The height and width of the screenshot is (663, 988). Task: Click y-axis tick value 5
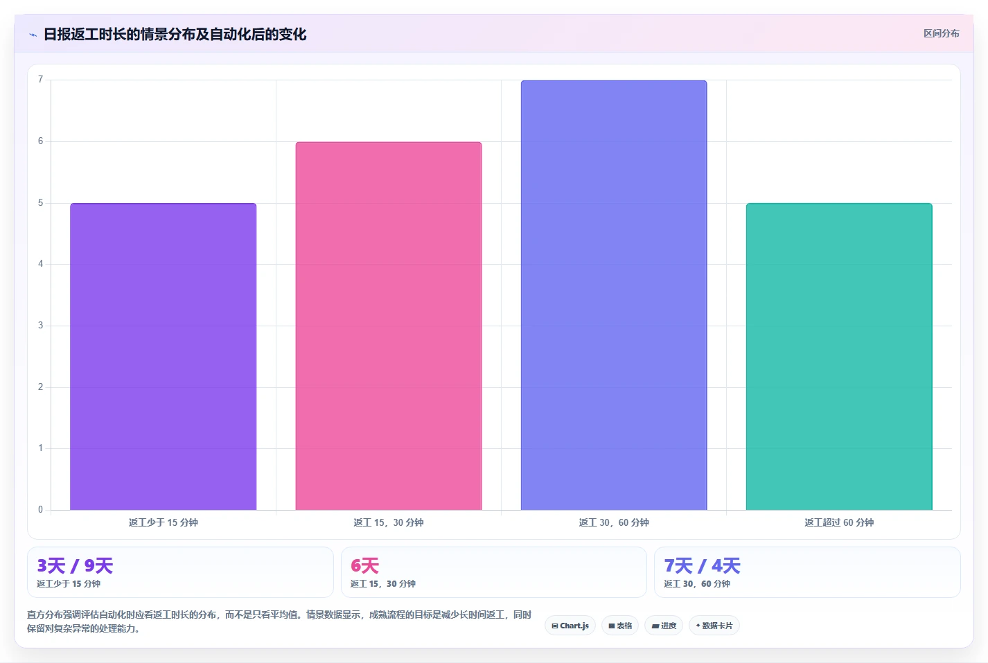point(40,203)
